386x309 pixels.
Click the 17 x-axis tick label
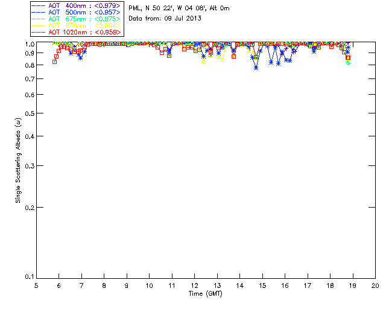[308, 285]
